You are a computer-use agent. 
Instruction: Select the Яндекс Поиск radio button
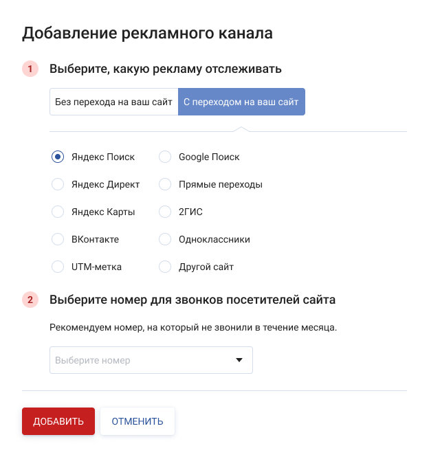coord(58,157)
